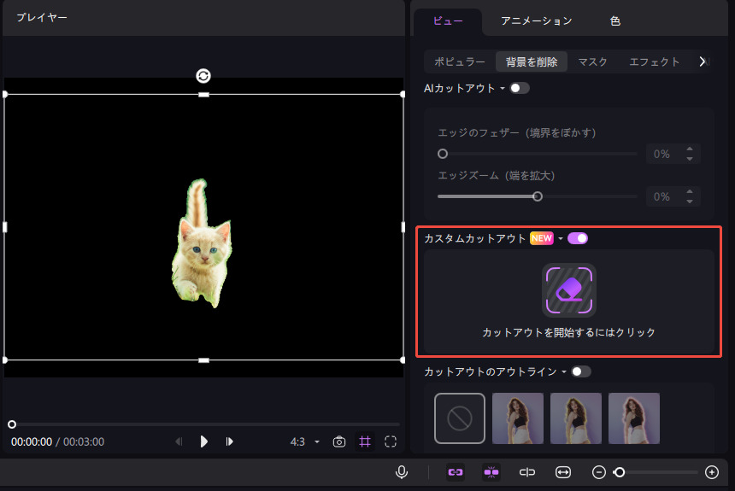Zoom in the timeline with plus icon
The height and width of the screenshot is (491, 735).
(x=712, y=471)
